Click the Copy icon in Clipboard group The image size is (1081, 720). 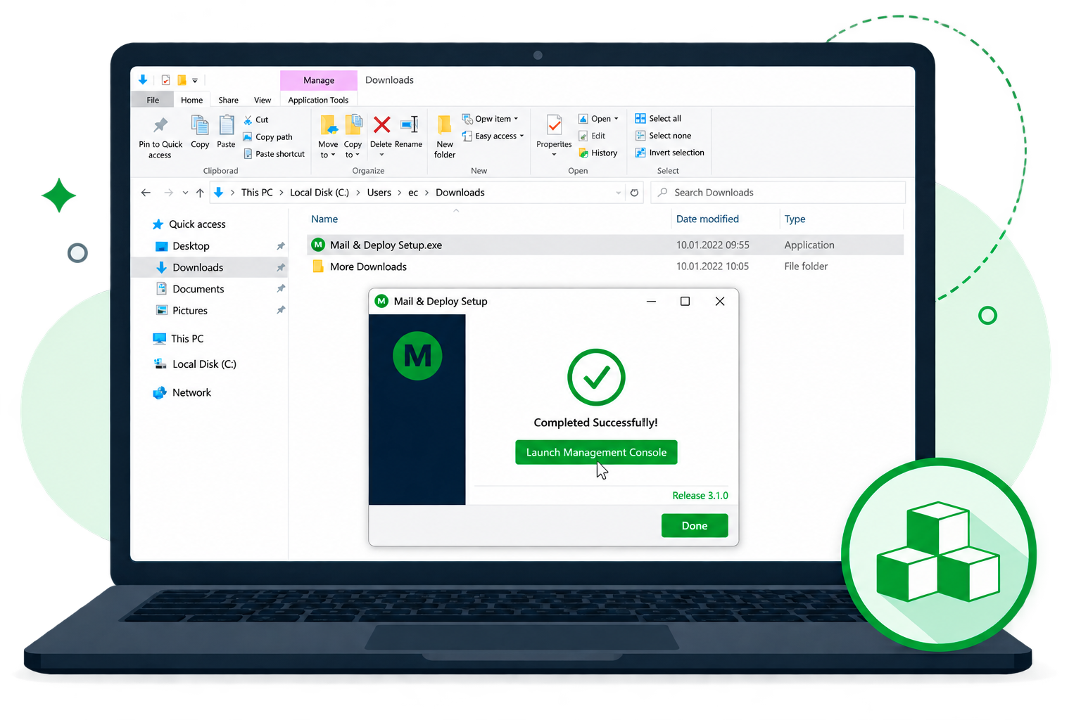coord(200,125)
